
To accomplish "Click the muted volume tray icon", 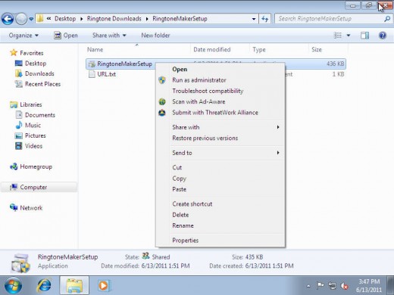I will [344, 286].
